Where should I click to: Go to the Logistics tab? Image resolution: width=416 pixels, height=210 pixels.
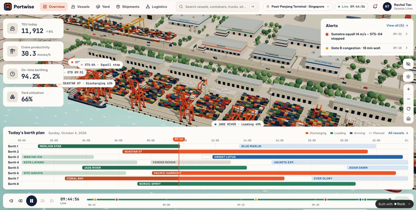156,7
